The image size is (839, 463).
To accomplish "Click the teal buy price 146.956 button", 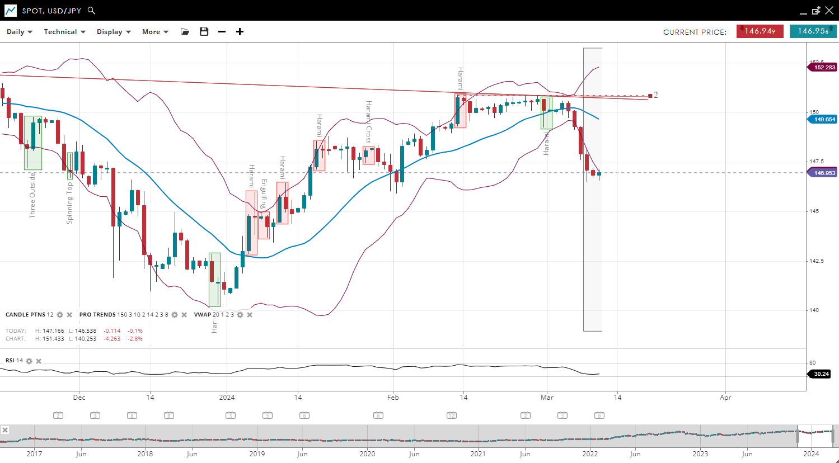I will pos(813,31).
